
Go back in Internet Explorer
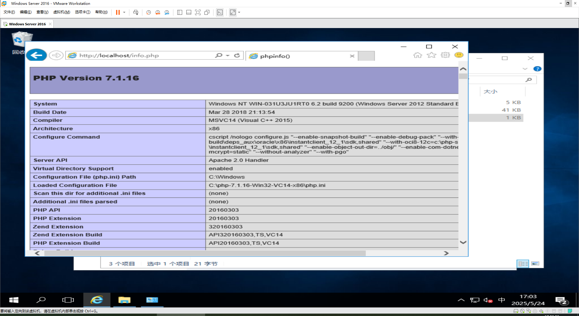coord(36,55)
